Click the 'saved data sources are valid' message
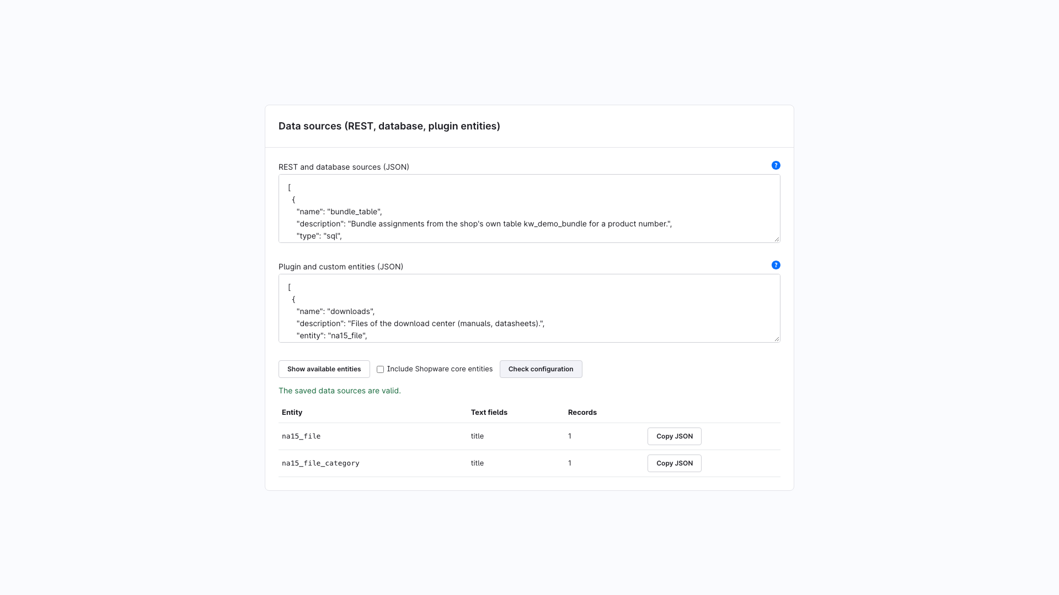Viewport: 1059px width, 595px height. (x=340, y=391)
